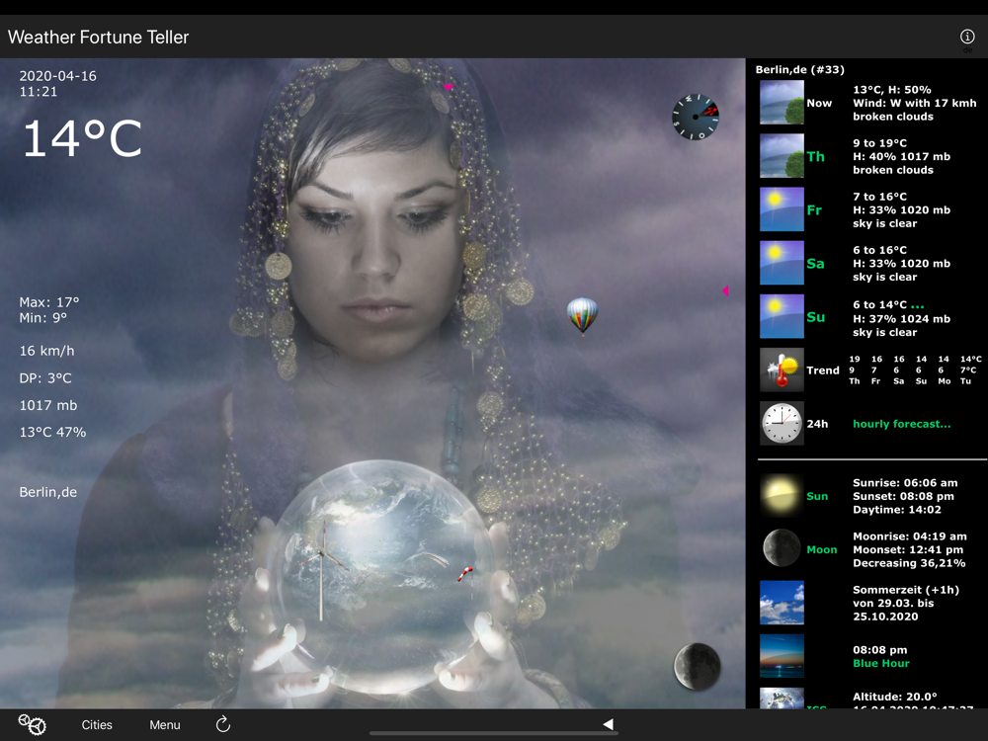Tap the Trend label
988x741 pixels.
point(823,370)
